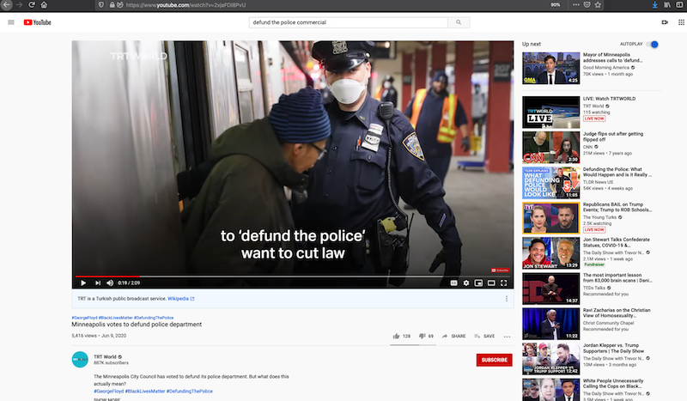The height and width of the screenshot is (401, 687).
Task: Click the Share option
Action: click(454, 336)
